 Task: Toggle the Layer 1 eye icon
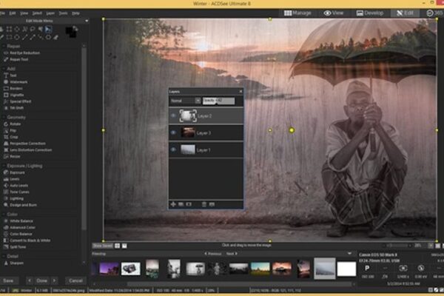pyautogui.click(x=174, y=149)
